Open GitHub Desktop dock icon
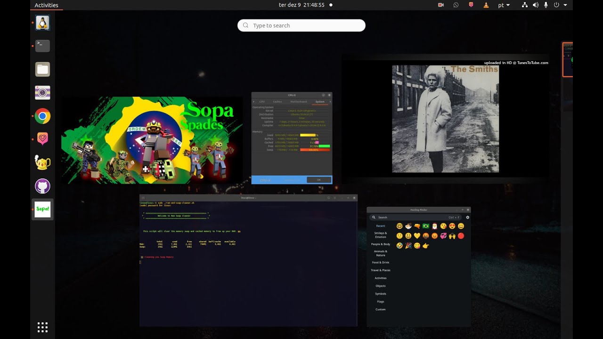The image size is (603, 339). [42, 186]
